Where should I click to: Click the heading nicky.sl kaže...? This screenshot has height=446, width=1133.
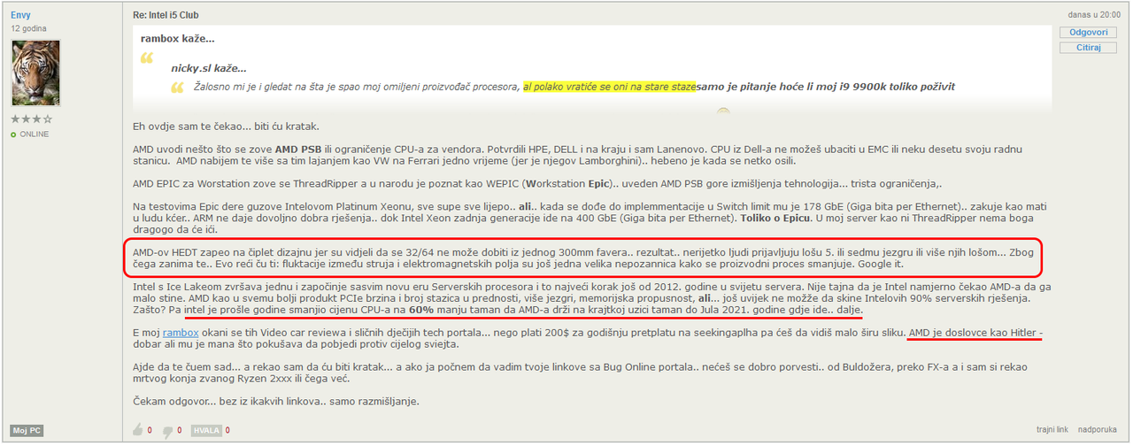click(209, 68)
